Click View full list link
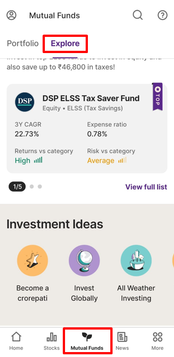The width and height of the screenshot is (174, 357). click(146, 187)
